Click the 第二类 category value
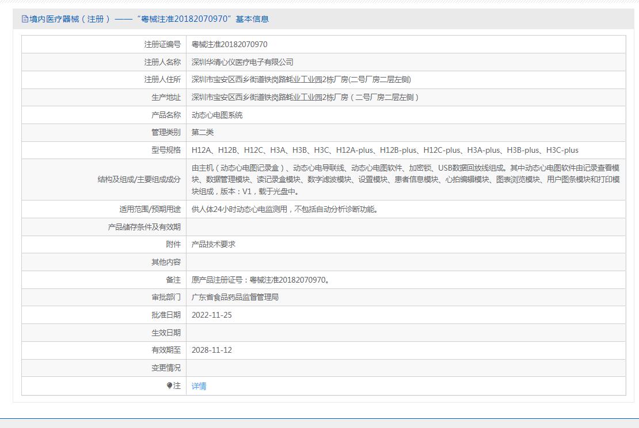The image size is (639, 428). coord(203,132)
